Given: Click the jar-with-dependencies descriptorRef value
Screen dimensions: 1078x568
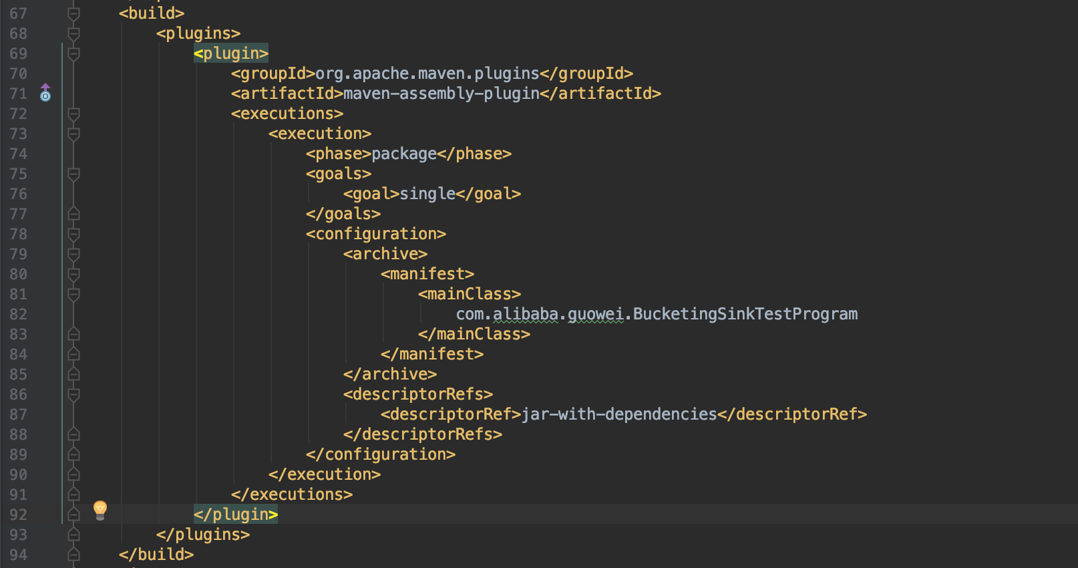Looking at the screenshot, I should click(x=618, y=414).
